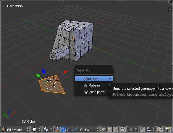The width and height of the screenshot is (173, 133).
Task: Open the pivot point dropdown
Action: (x=48, y=129)
